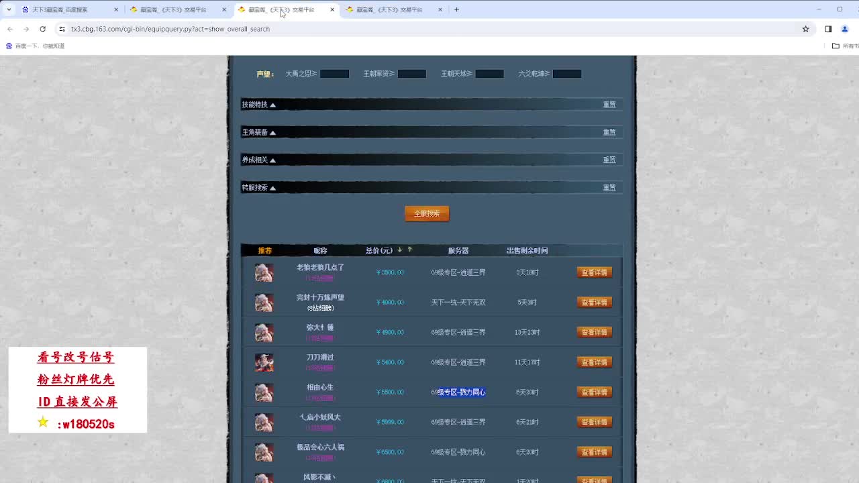This screenshot has height=483, width=859.
Task: View details for 相由心生
Action: point(595,392)
